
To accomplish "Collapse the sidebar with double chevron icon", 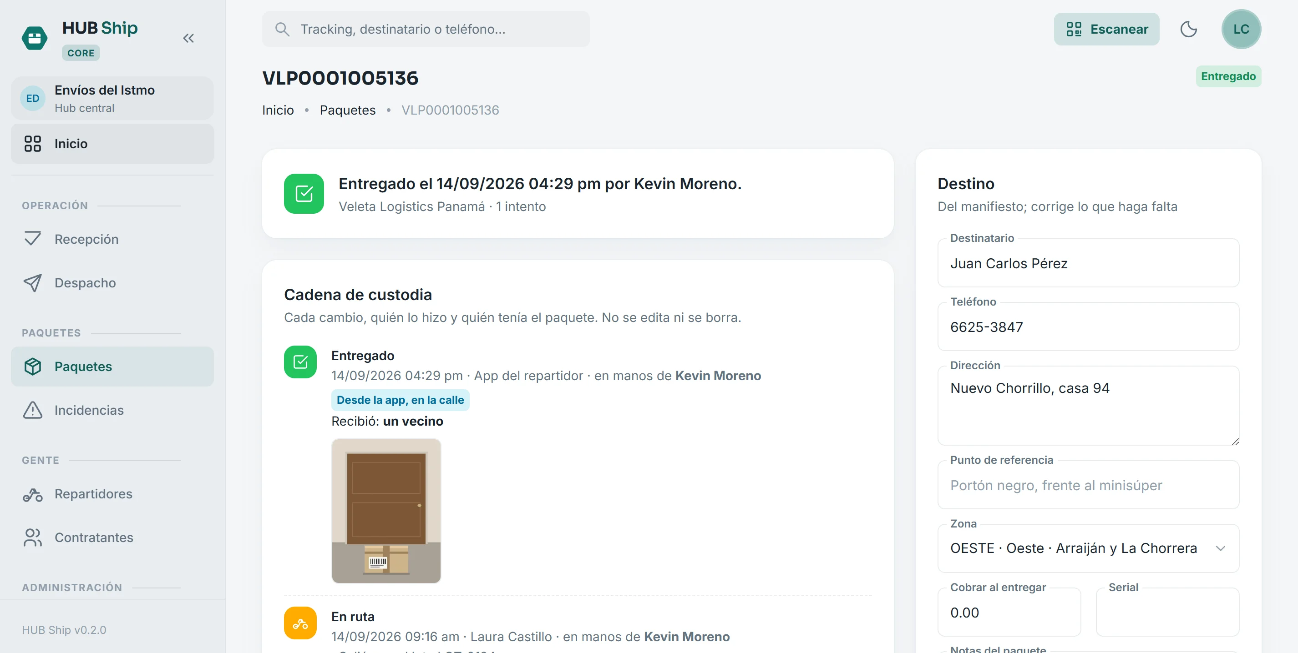I will coord(188,38).
